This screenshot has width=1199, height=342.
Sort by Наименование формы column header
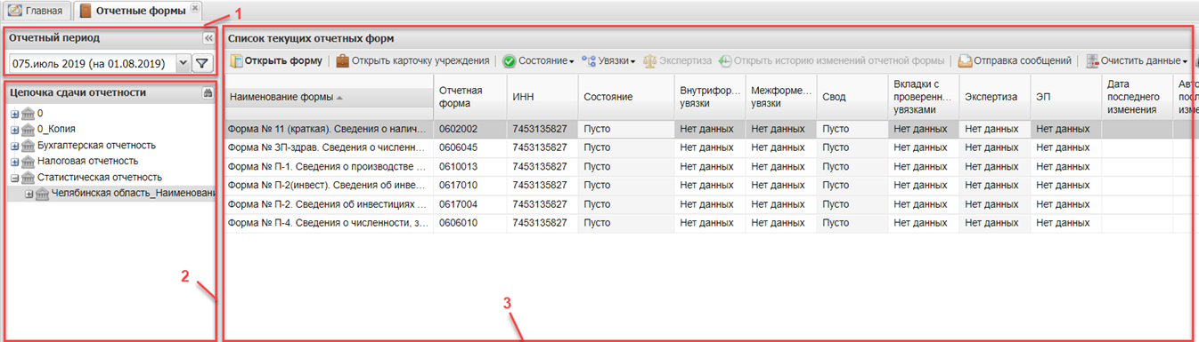pyautogui.click(x=330, y=96)
